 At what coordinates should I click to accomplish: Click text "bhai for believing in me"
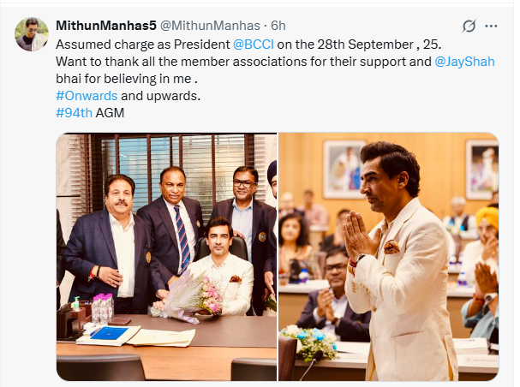[123, 79]
